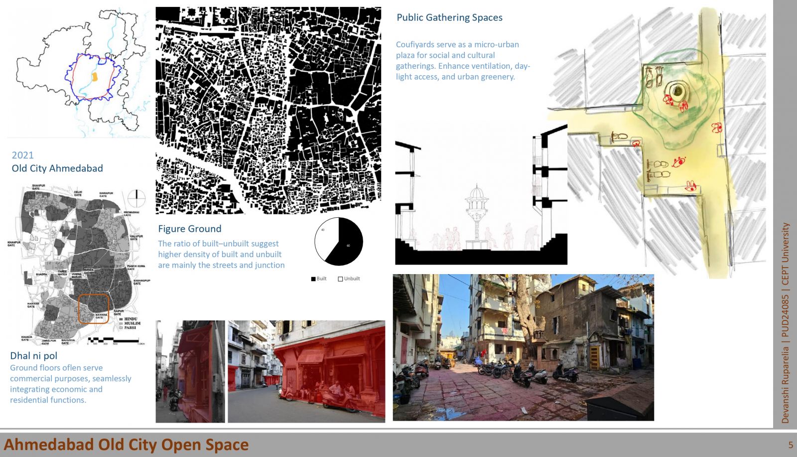Viewport: 797px width, 457px height.
Task: Click the "KHANJA GATE" map label
Action: coord(27,338)
